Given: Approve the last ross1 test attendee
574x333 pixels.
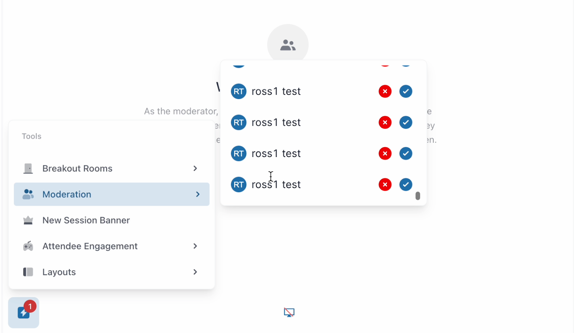Looking at the screenshot, I should pos(405,185).
